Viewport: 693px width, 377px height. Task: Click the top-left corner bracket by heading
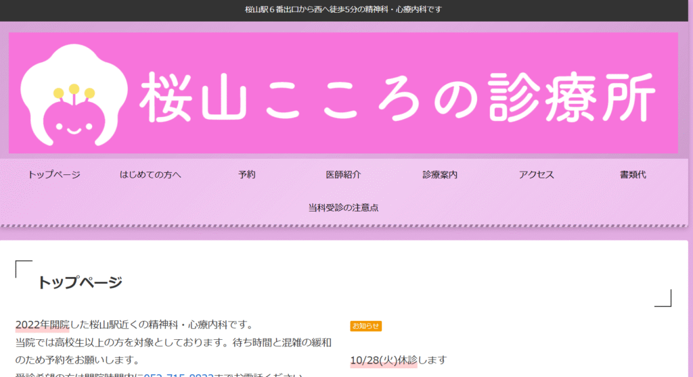tap(23, 268)
